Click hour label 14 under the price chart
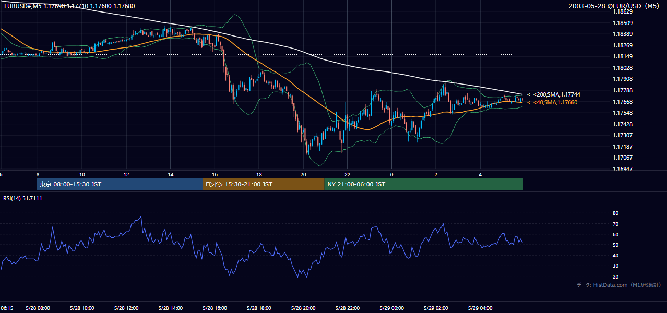The height and width of the screenshot is (313, 667). pos(171,174)
